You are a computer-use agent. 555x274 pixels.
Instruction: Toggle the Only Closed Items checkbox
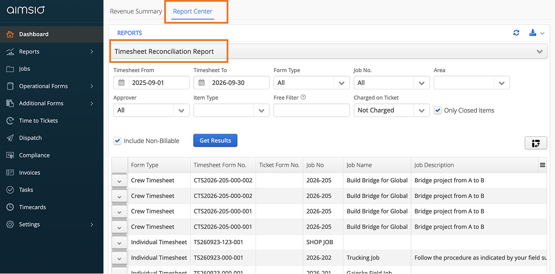[438, 111]
